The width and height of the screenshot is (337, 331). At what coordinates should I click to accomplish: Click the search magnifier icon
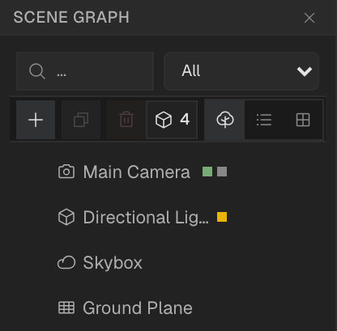37,71
